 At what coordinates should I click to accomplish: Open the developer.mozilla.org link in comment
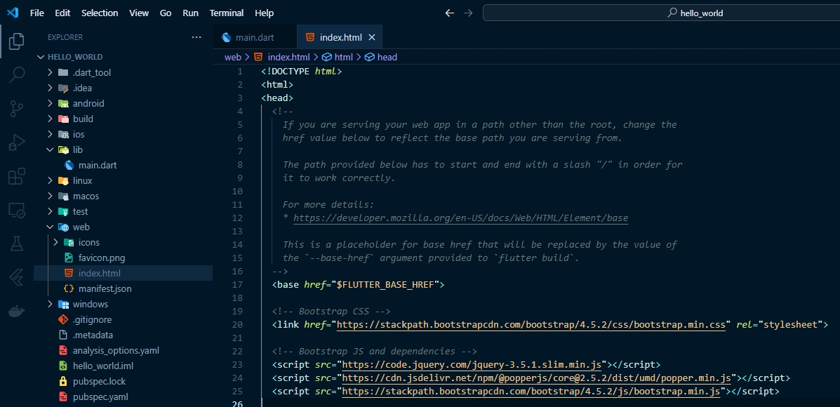coord(461,218)
